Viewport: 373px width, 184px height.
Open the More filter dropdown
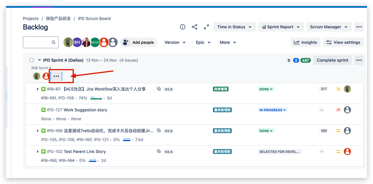[228, 42]
